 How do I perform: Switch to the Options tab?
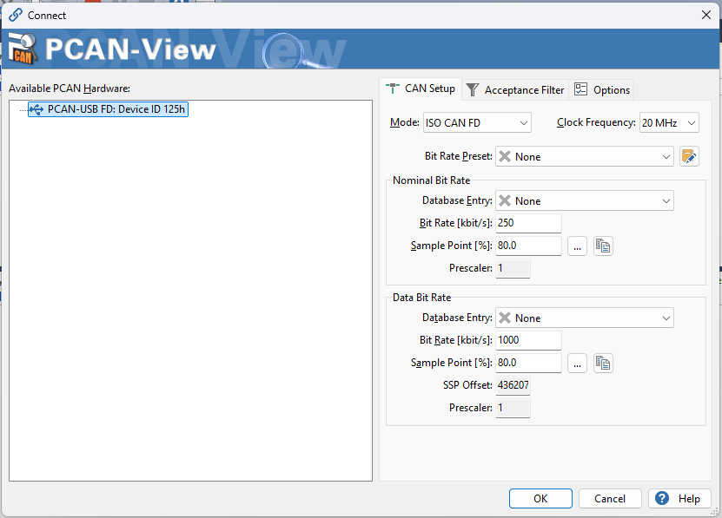tap(601, 89)
